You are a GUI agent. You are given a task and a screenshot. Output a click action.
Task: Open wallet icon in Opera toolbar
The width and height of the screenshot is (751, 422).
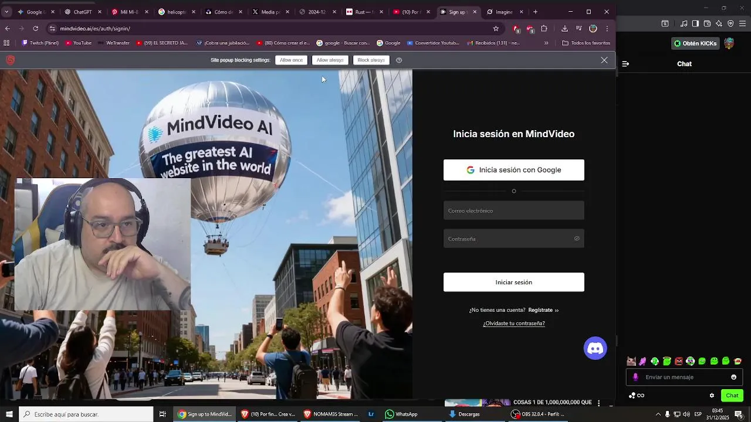coord(707,23)
